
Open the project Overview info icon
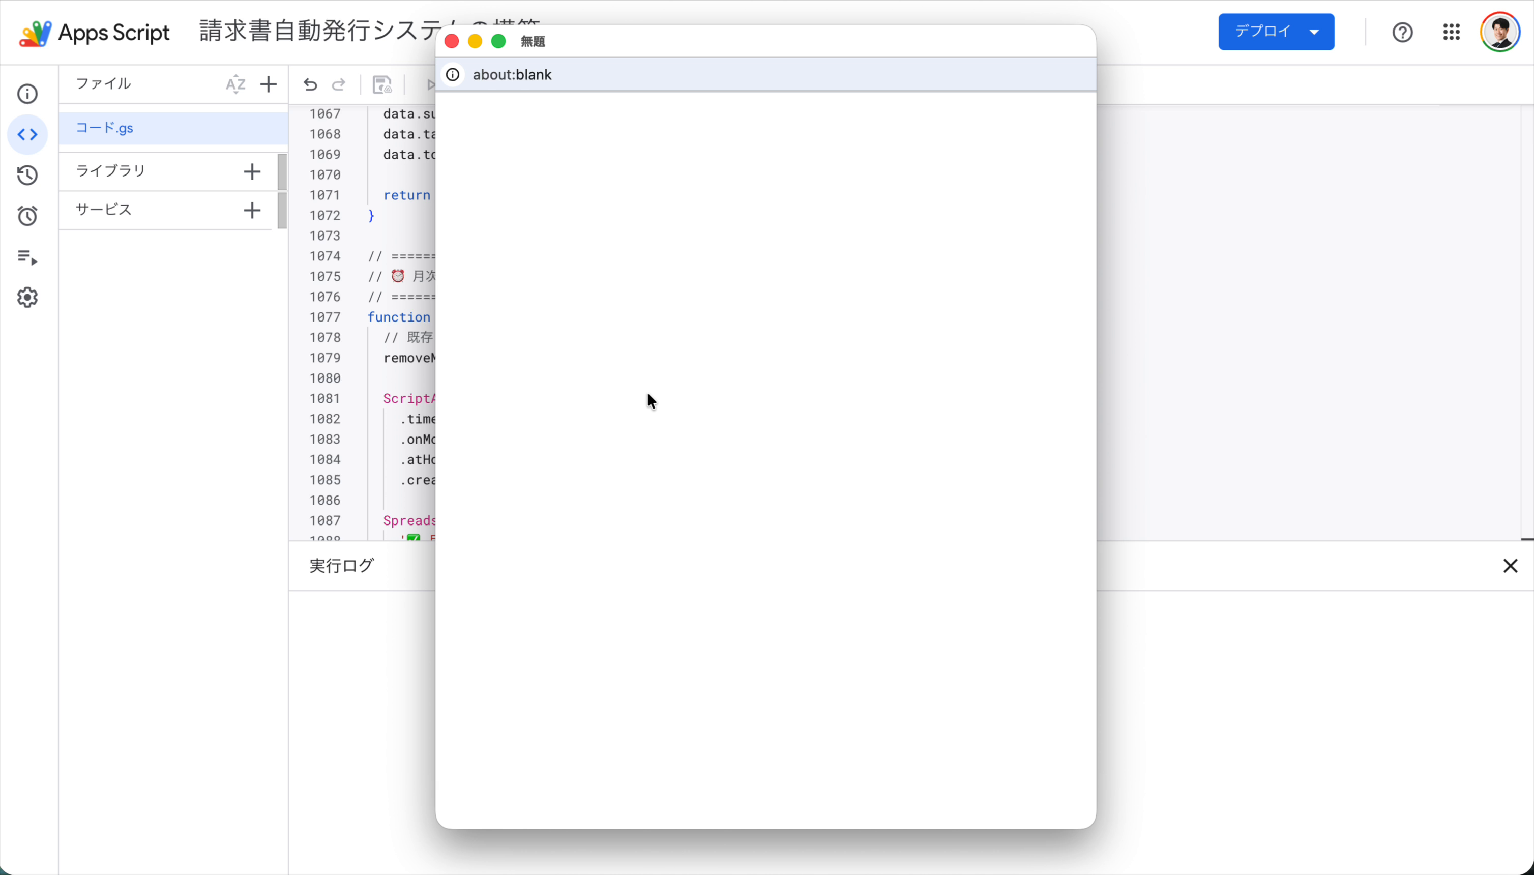pos(27,94)
